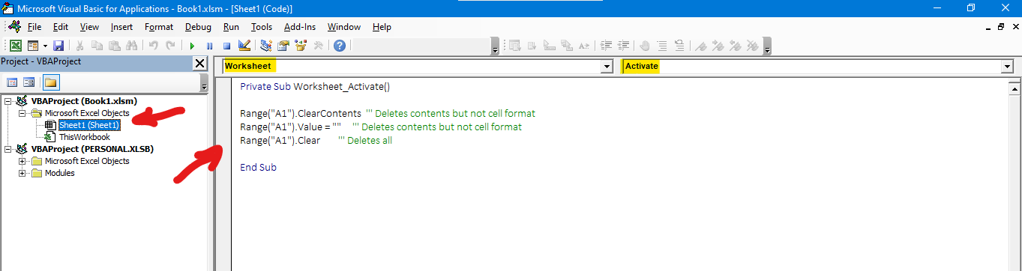Open the Add-Ins menu

click(300, 27)
